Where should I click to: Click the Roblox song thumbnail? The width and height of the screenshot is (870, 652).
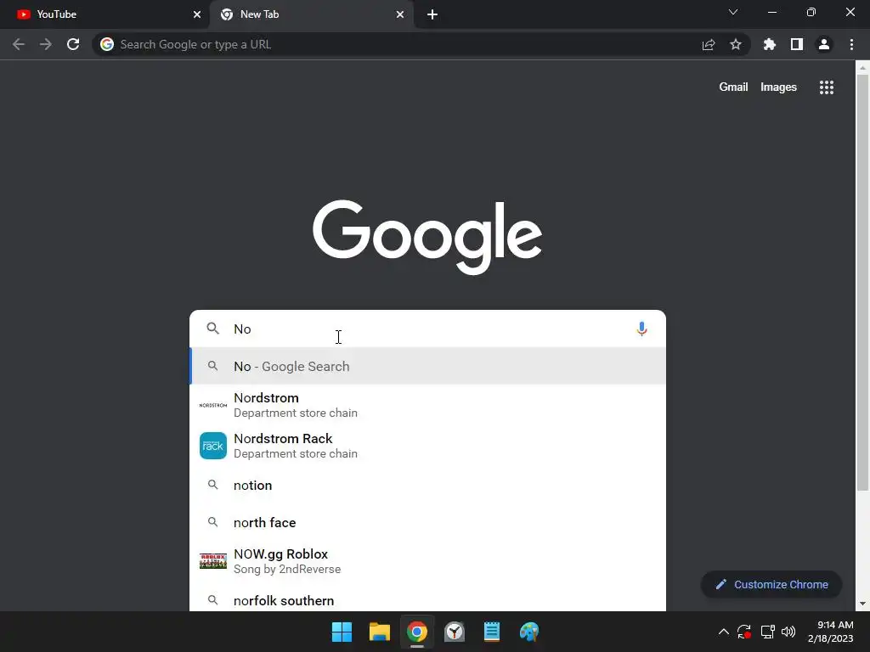point(213,561)
